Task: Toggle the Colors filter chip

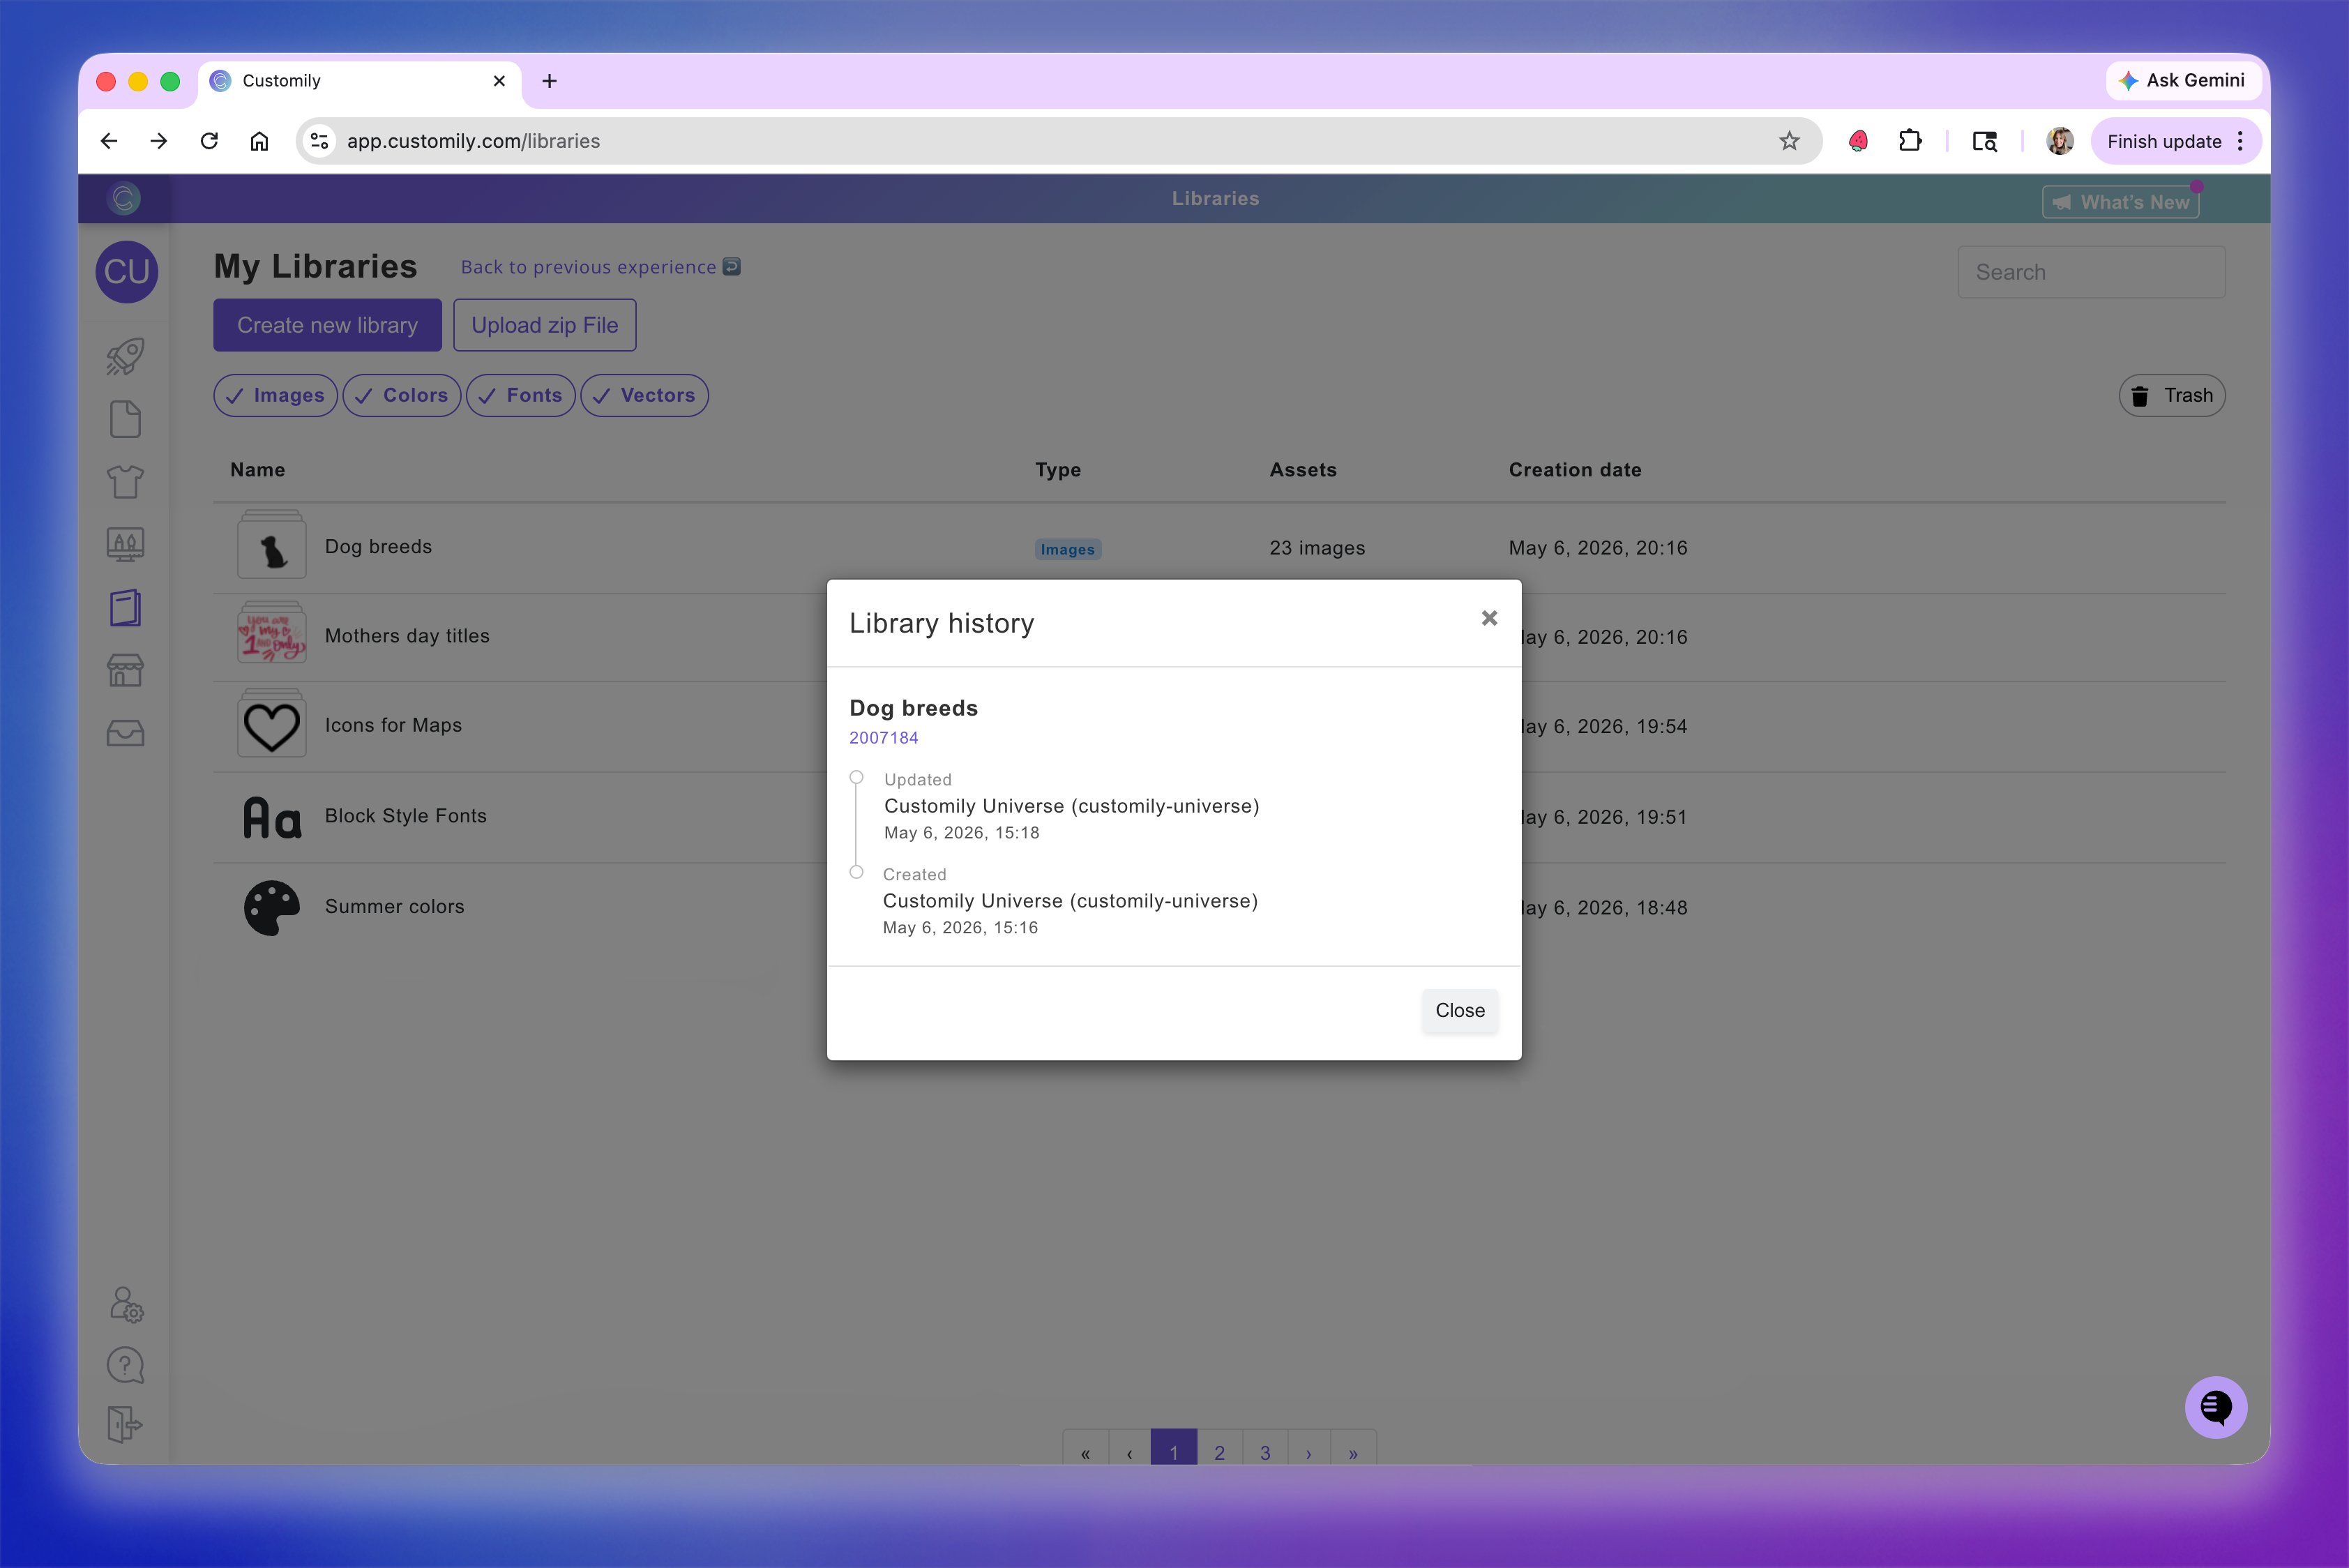Action: point(401,395)
